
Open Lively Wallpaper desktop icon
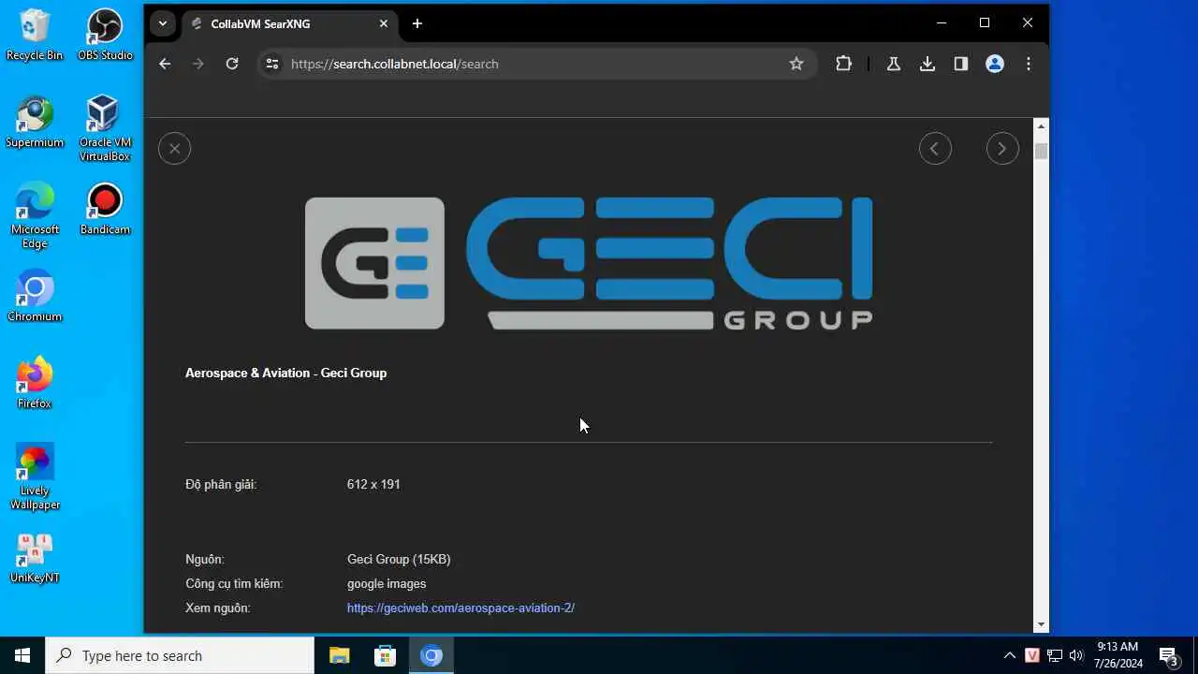click(x=35, y=476)
